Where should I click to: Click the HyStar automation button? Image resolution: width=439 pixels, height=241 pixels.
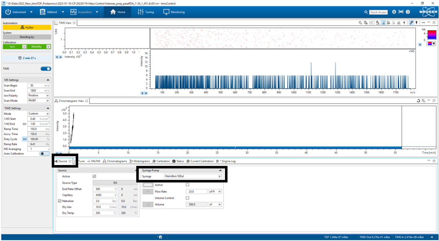(x=27, y=28)
